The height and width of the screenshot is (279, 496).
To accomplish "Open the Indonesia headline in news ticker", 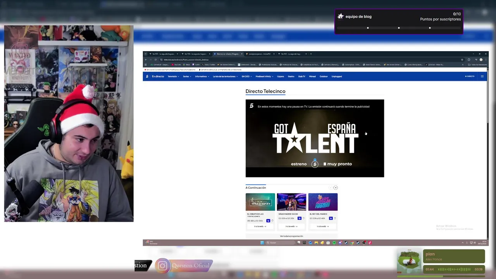I will pos(221,70).
